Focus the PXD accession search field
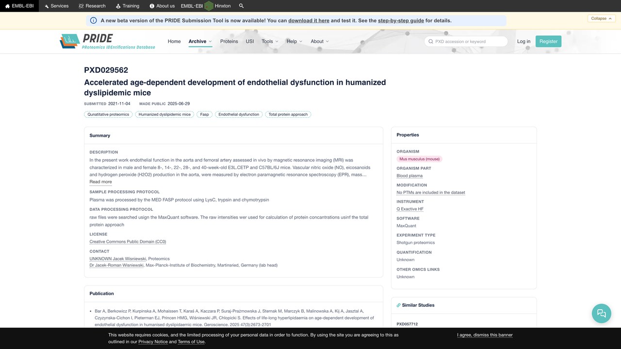 pyautogui.click(x=466, y=42)
